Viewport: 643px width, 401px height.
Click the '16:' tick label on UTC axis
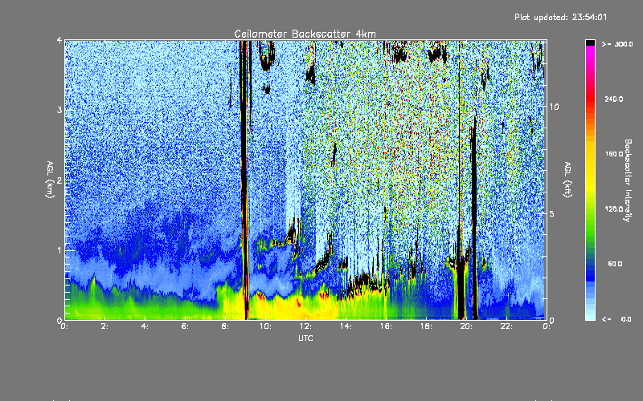(386, 326)
